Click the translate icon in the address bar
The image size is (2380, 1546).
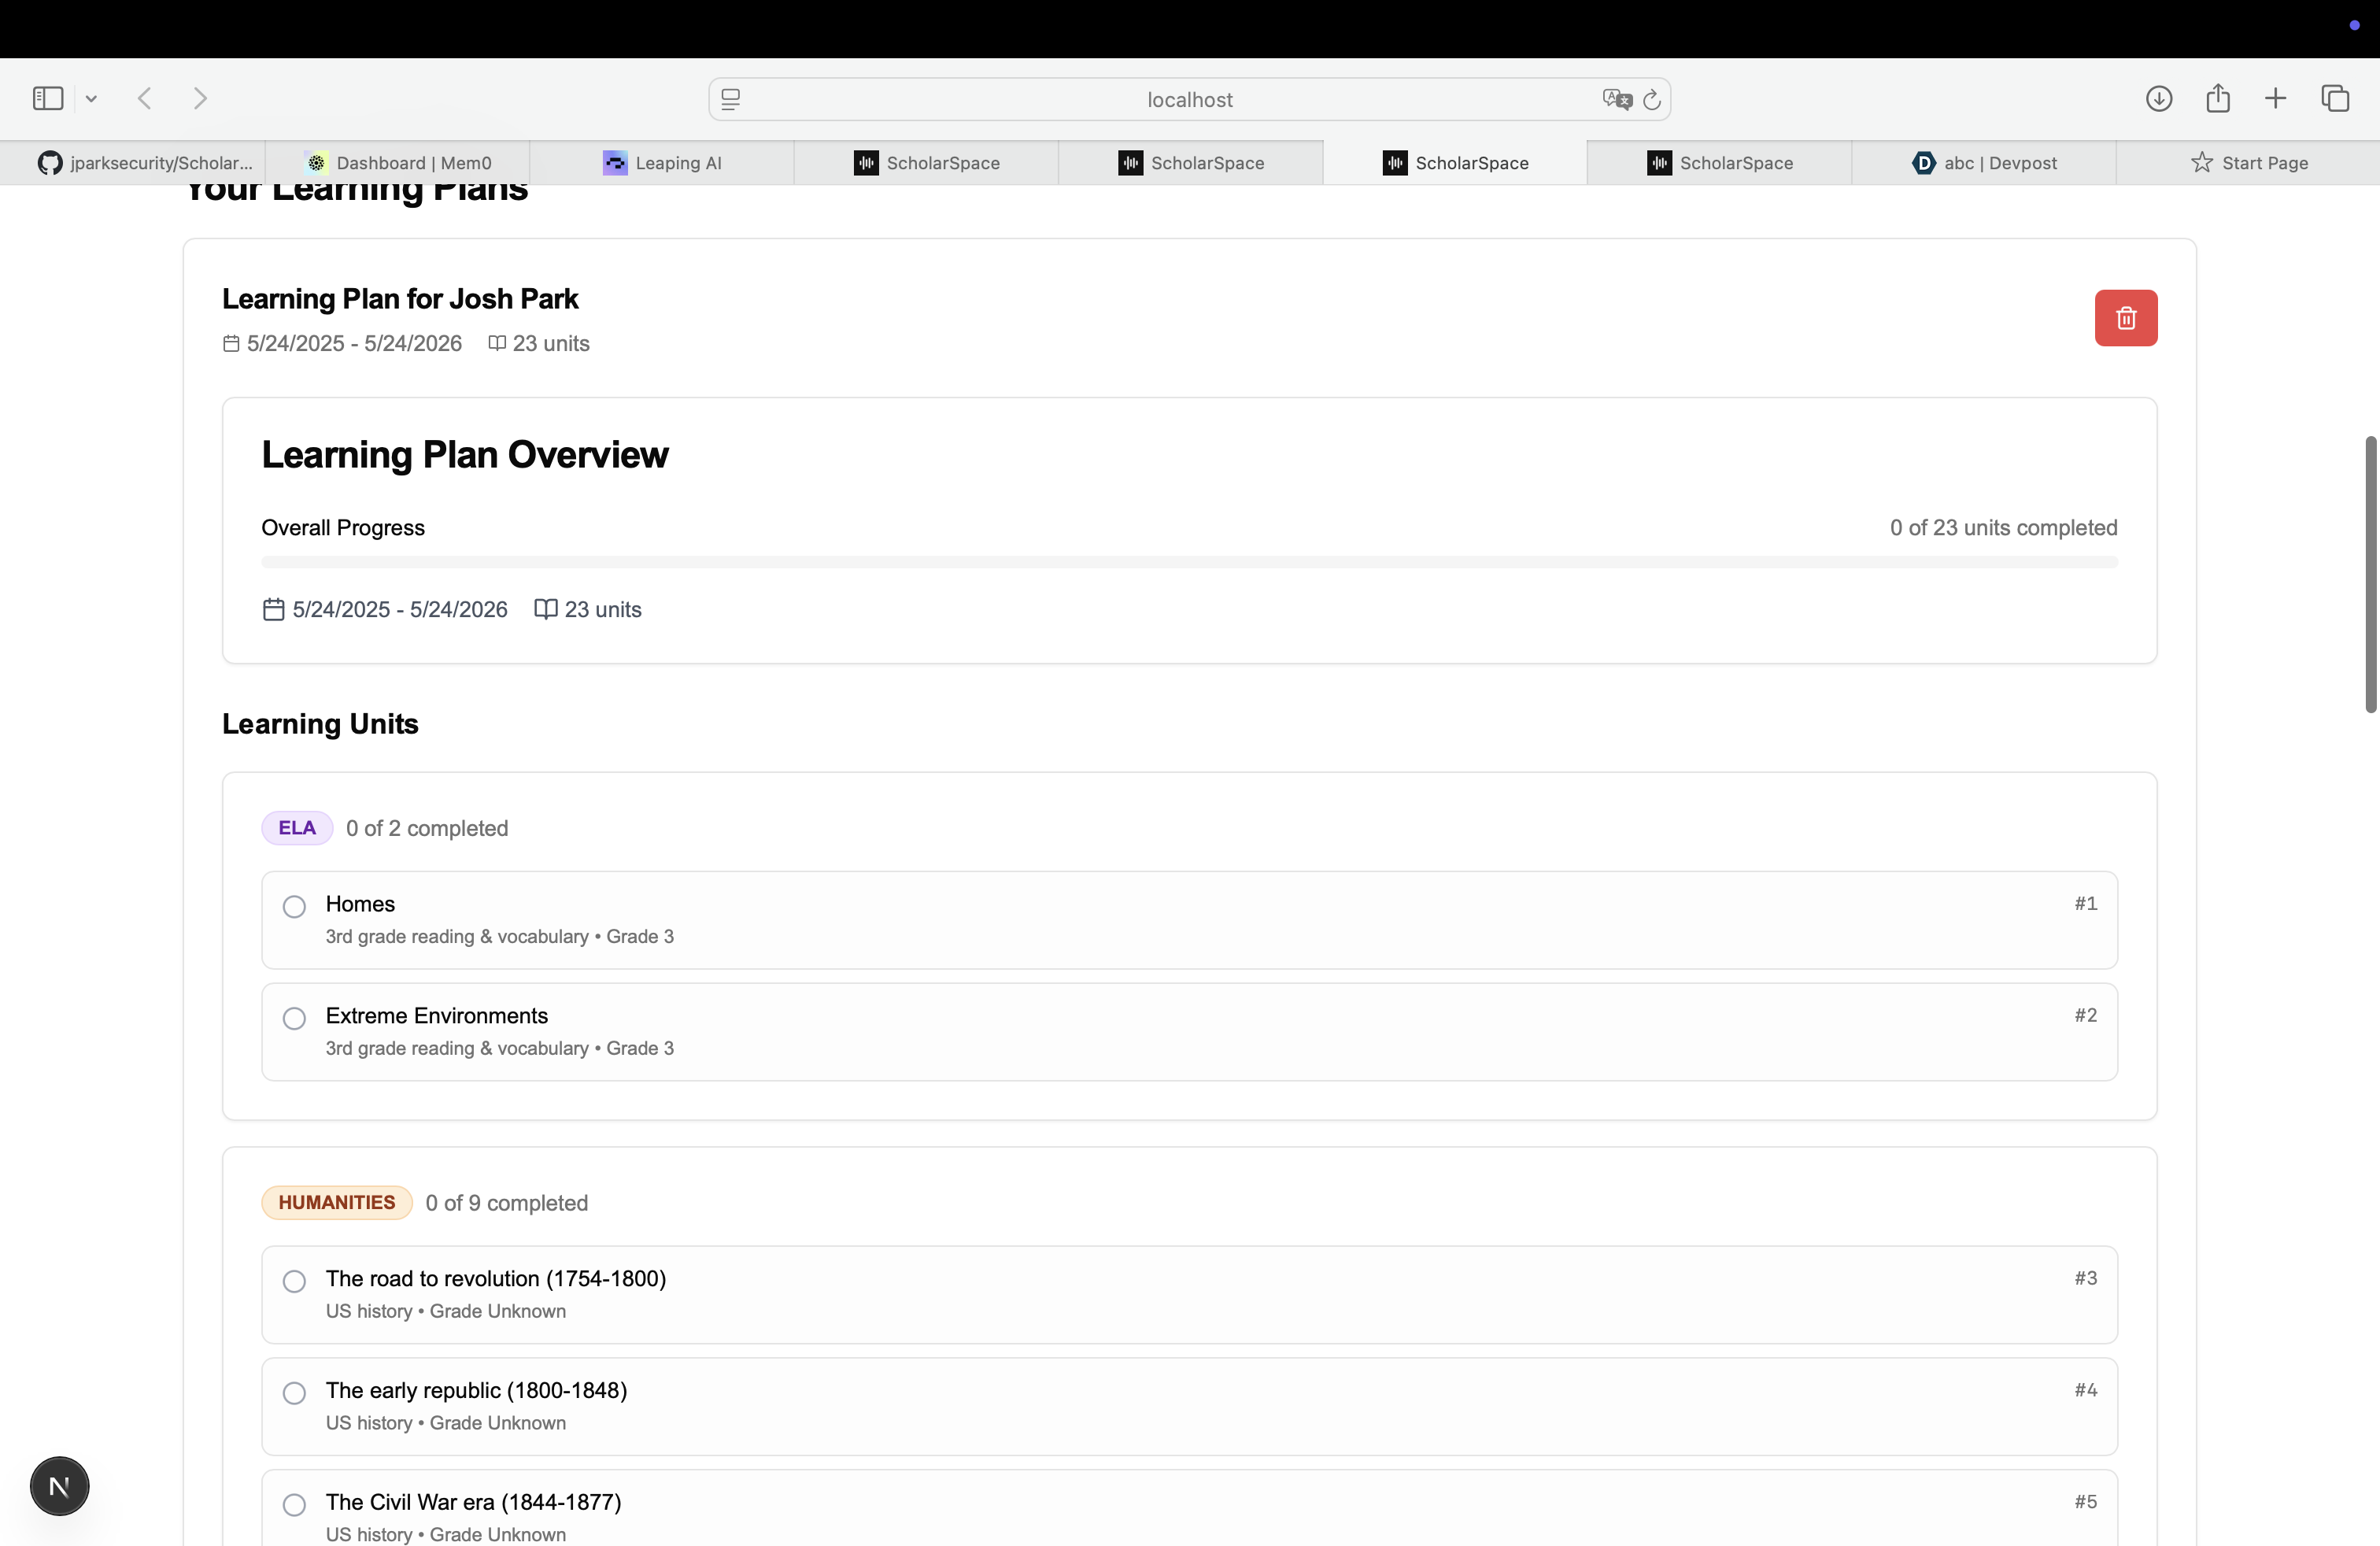pos(1616,99)
